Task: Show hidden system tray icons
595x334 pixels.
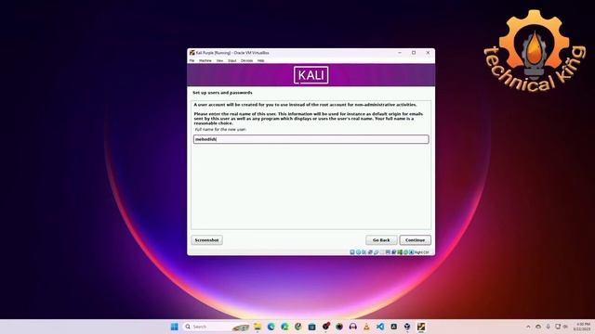Action: point(528,327)
